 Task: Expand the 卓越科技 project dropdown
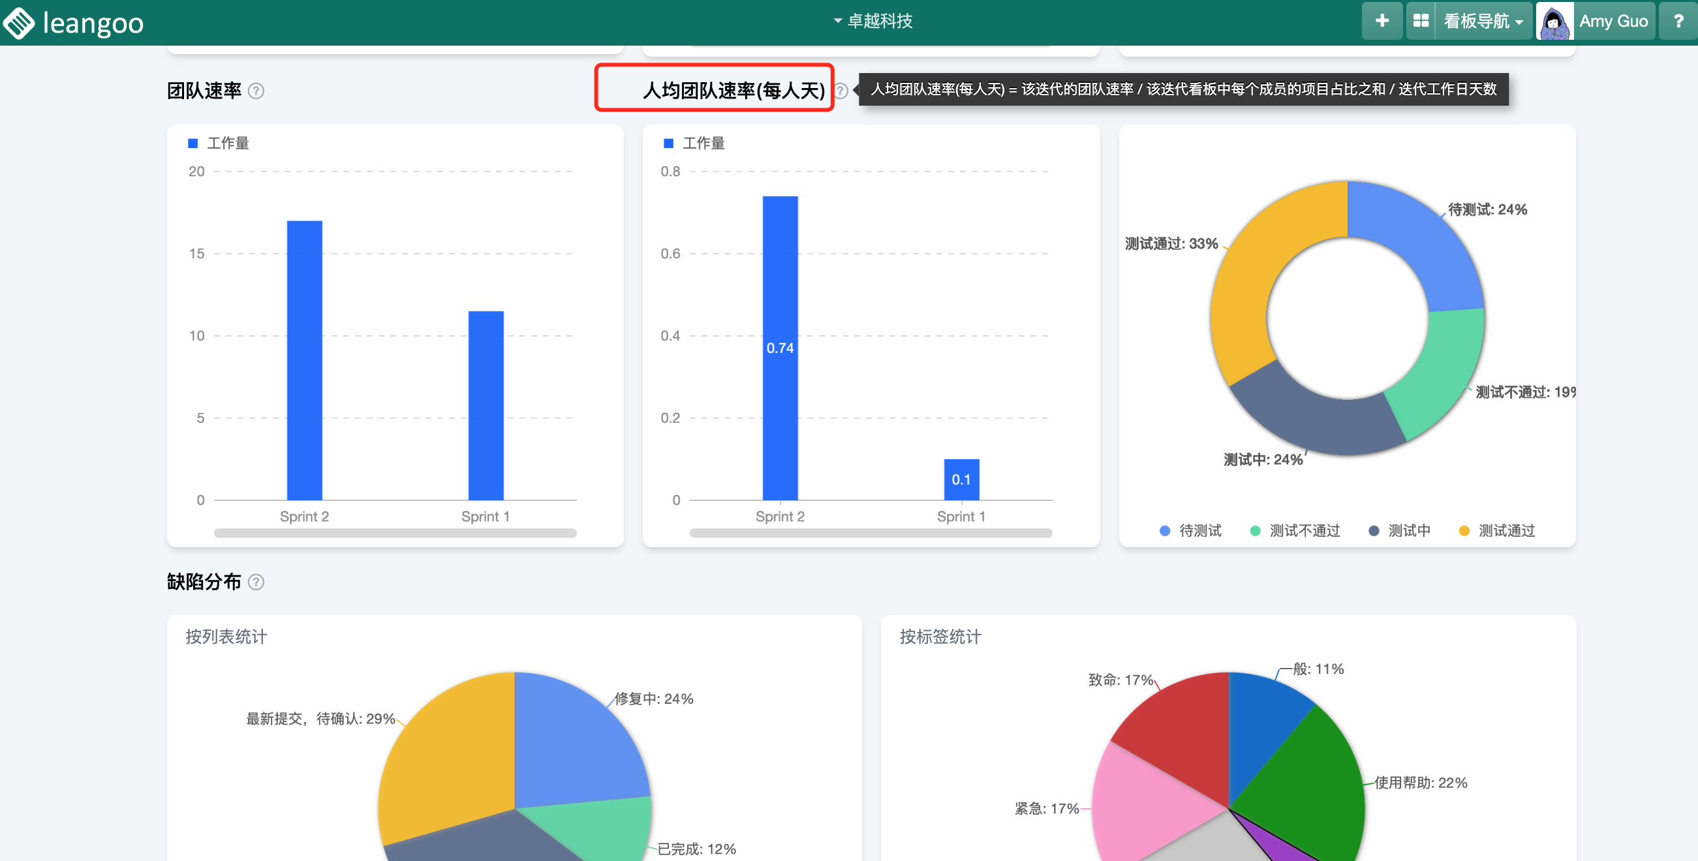pos(872,21)
